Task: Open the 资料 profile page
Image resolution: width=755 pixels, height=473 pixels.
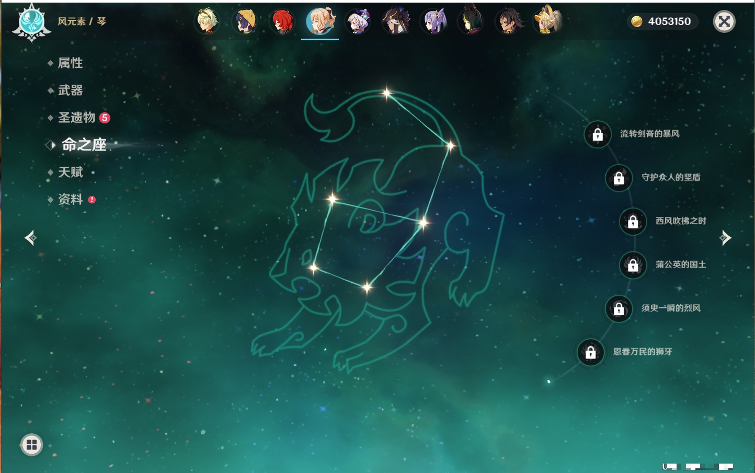Action: (70, 199)
